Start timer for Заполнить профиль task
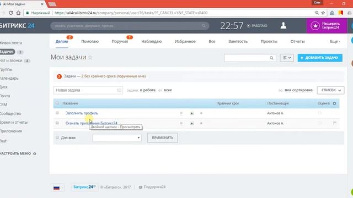Image resolution: width=353 pixels, height=198 pixels. tap(191, 113)
